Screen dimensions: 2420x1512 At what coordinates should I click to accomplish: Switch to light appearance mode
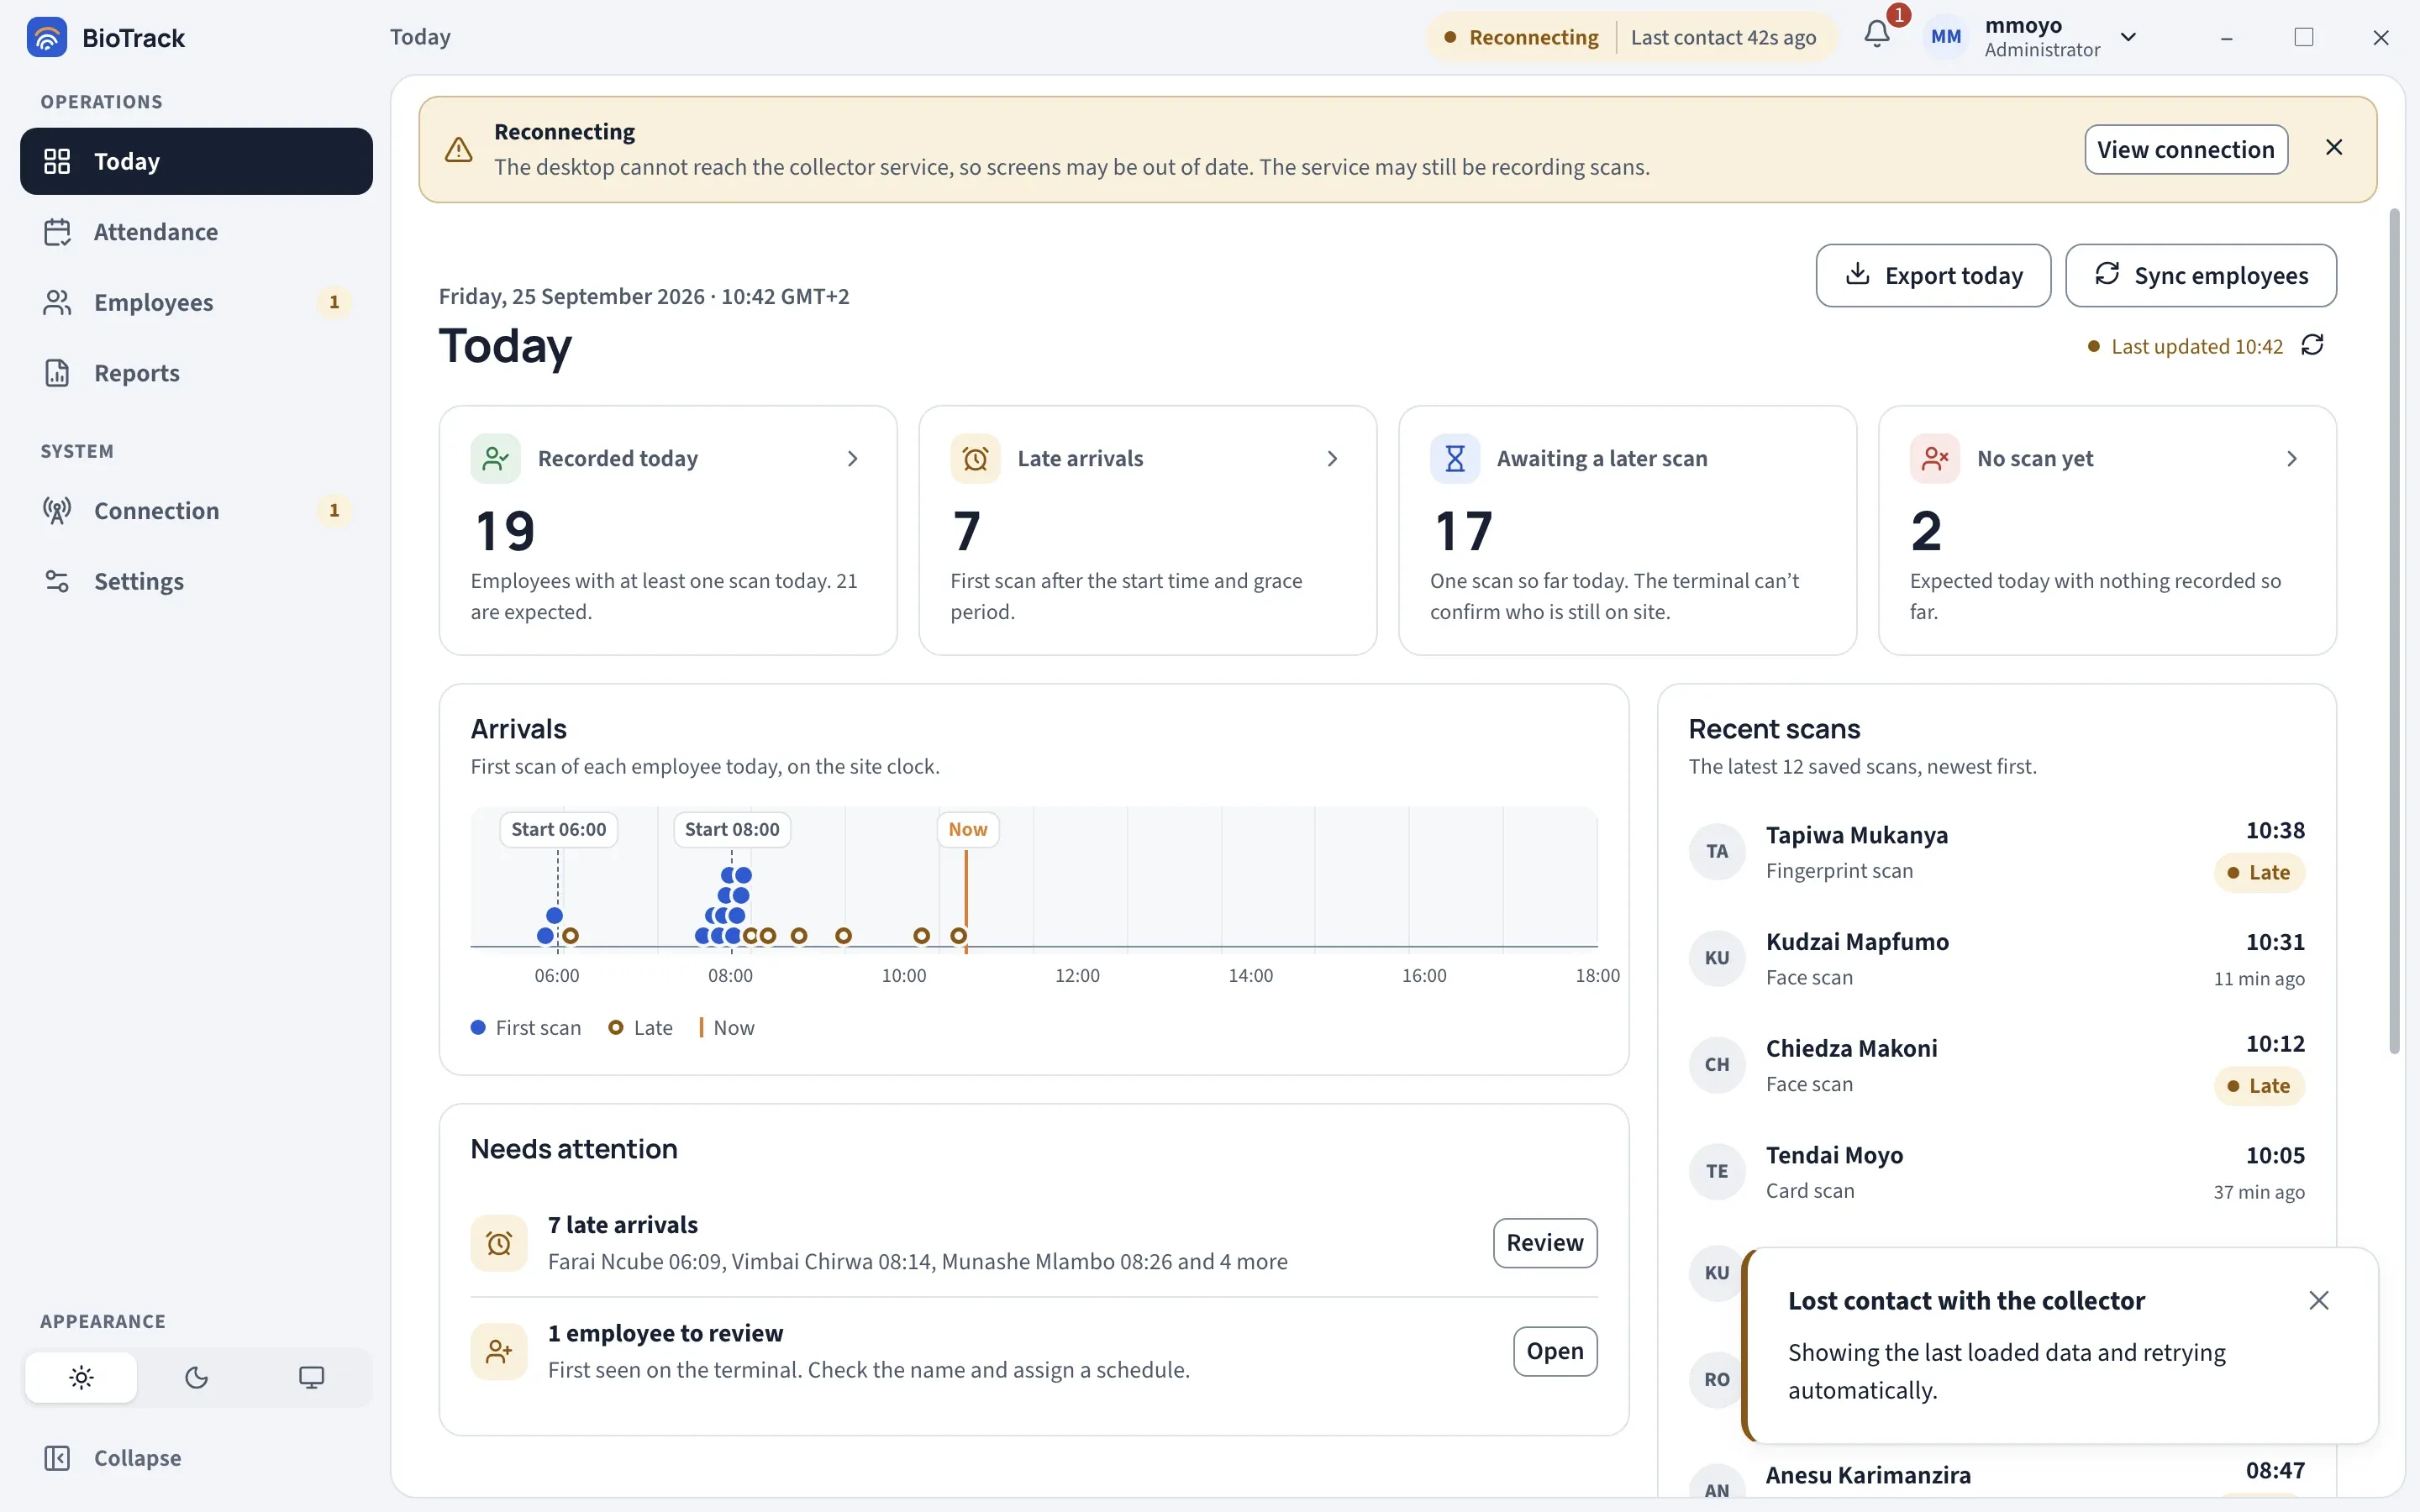(x=81, y=1378)
